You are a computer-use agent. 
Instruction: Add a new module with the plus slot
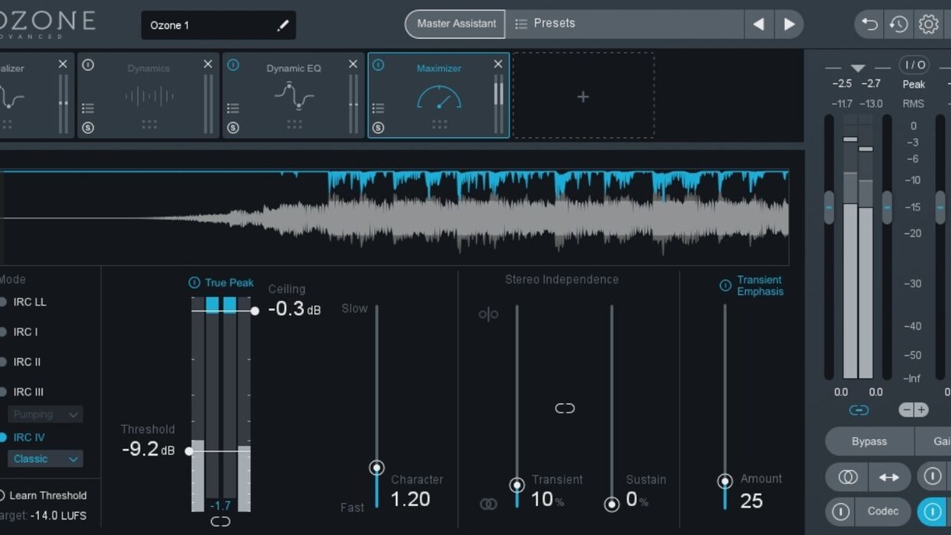(x=583, y=97)
